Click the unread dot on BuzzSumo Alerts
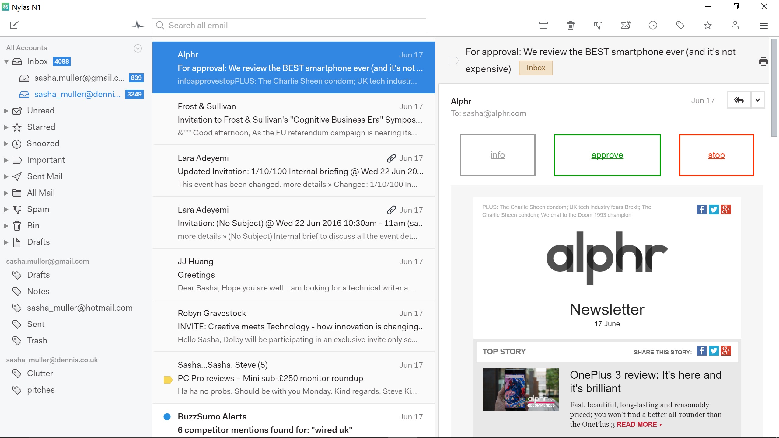The height and width of the screenshot is (438, 779). coord(167,417)
